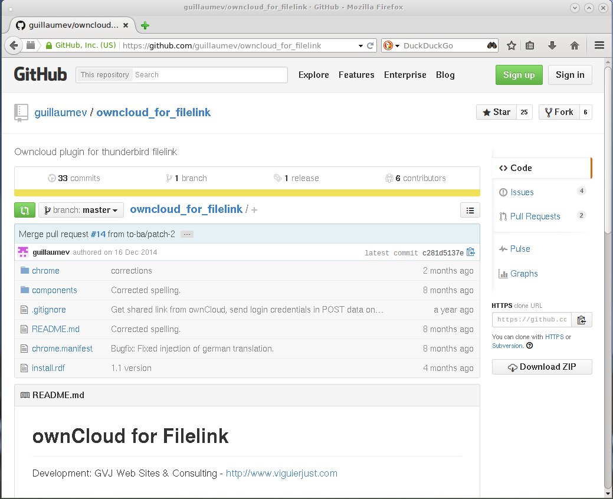This screenshot has height=499, width=613.
Task: Open the viguierjust.com link
Action: (x=281, y=473)
